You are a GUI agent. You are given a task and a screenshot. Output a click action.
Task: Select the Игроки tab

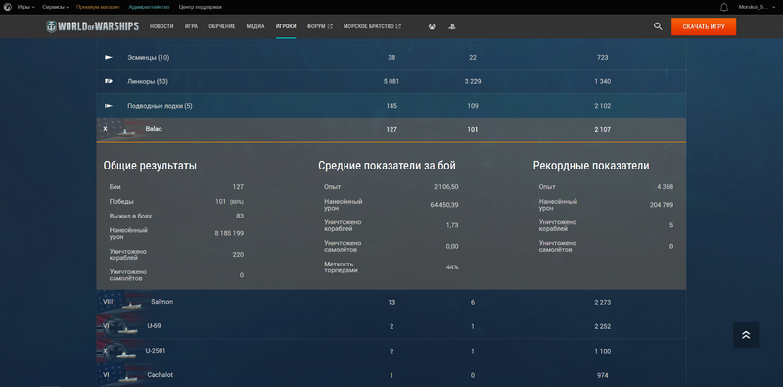click(286, 26)
